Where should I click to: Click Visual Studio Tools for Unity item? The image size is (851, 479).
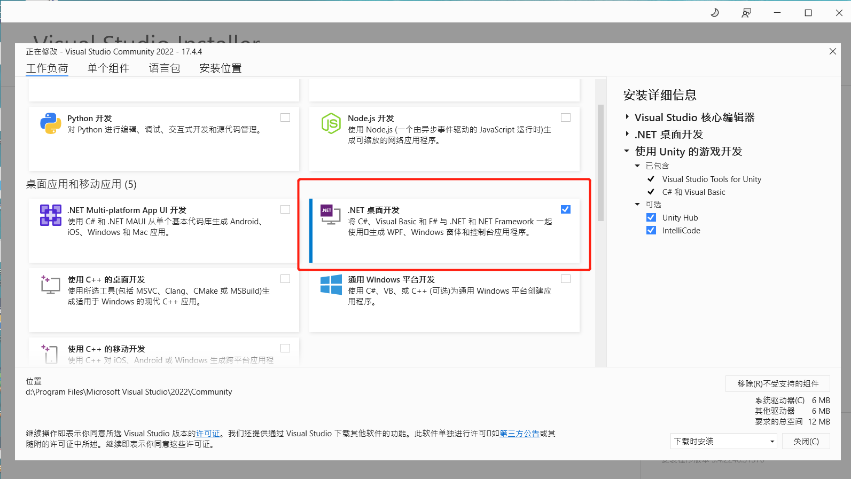tap(712, 179)
